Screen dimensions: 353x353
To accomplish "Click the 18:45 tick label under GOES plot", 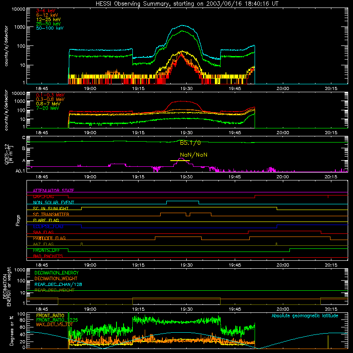I will (41, 177).
